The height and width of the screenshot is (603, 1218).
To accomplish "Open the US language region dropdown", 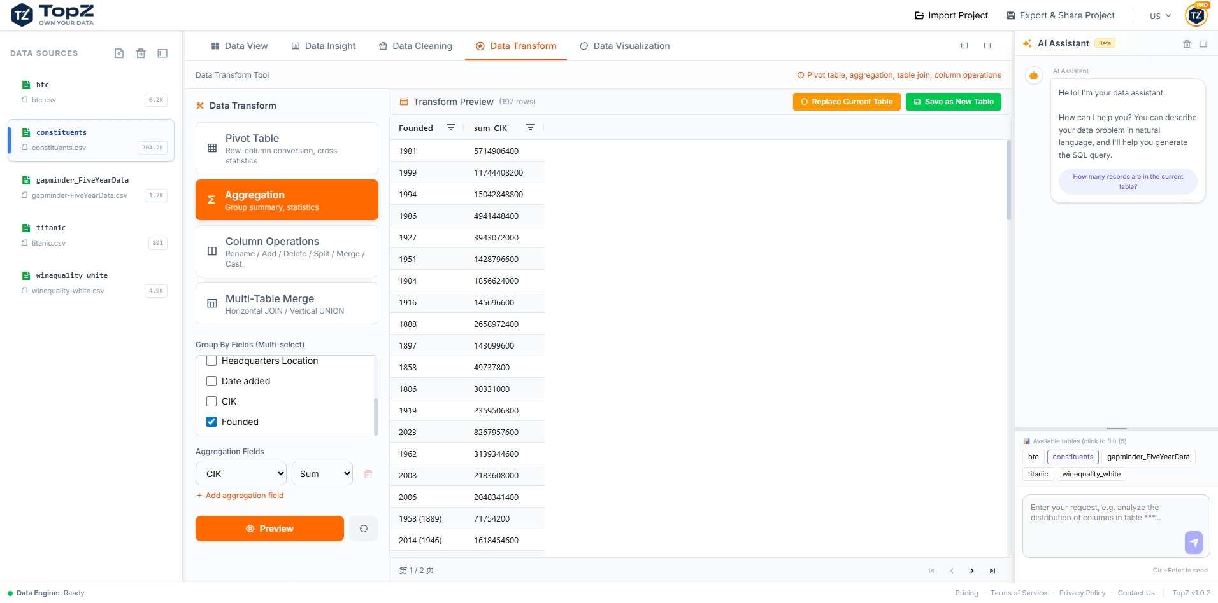I will [x=1160, y=16].
